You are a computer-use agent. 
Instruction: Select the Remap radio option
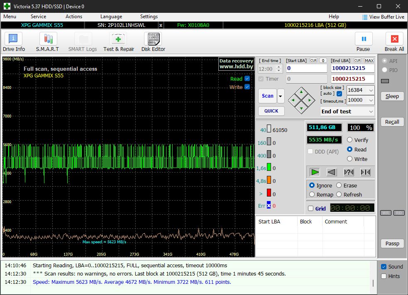click(312, 194)
